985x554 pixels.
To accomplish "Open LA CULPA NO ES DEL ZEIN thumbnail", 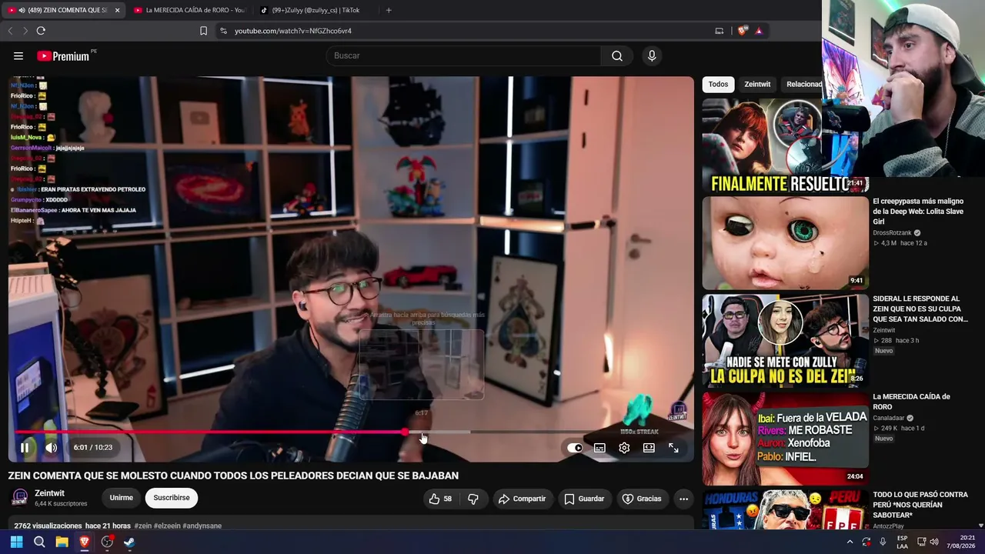I will click(785, 341).
